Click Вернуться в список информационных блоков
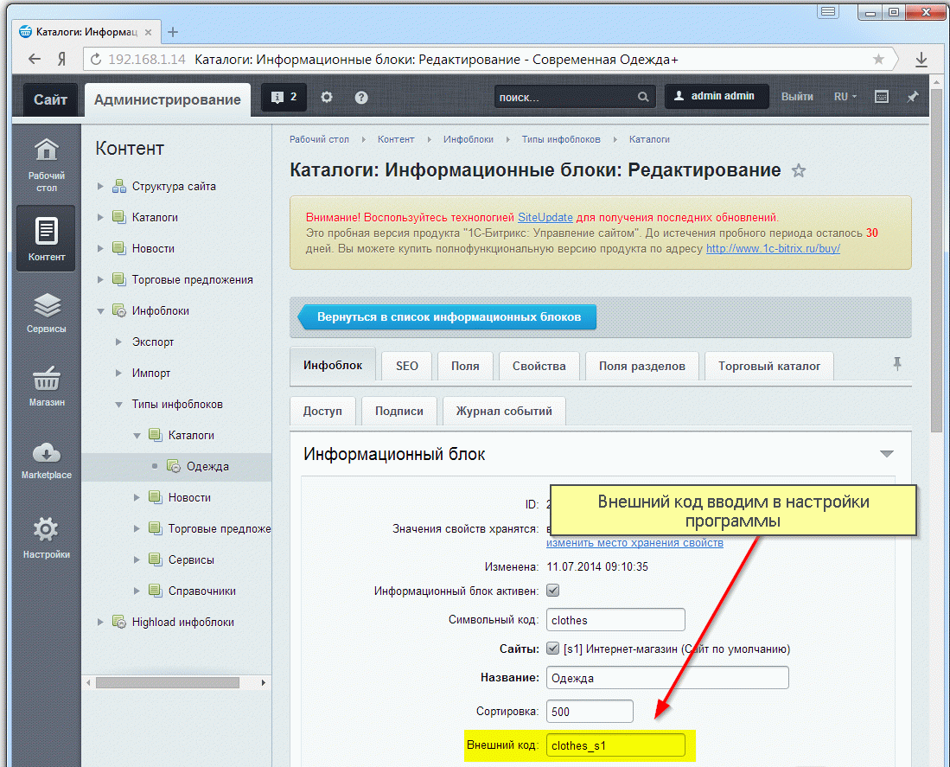The height and width of the screenshot is (767, 950). pyautogui.click(x=447, y=316)
